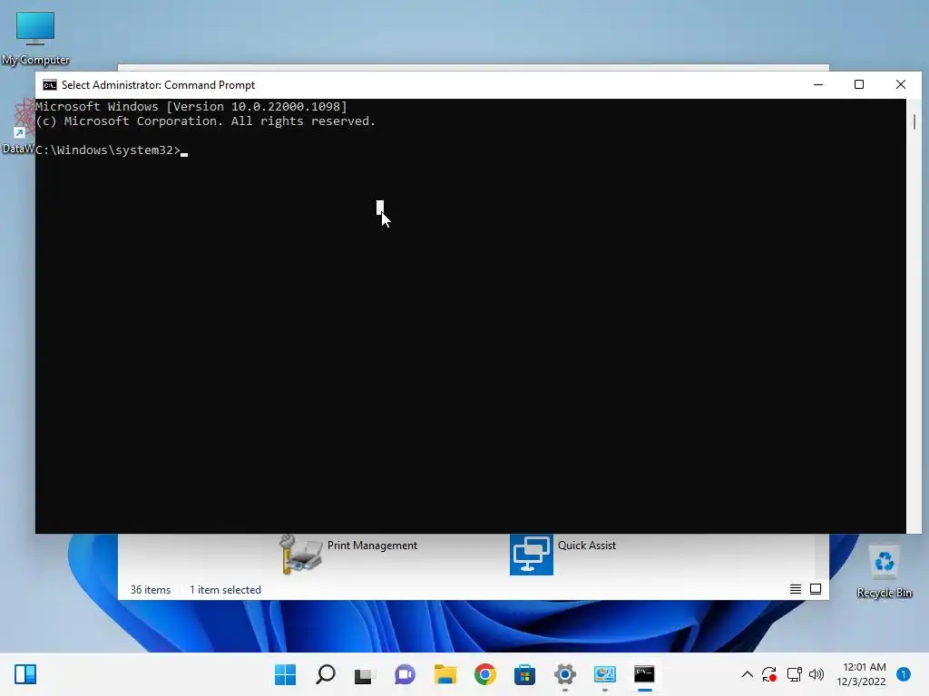Screen dimensions: 929x696
Task: Open the Recycle Bin desktop icon
Action: coord(884,573)
